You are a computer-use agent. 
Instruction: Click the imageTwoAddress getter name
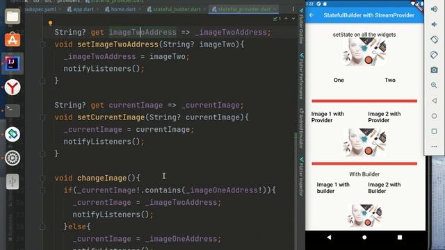coord(143,33)
